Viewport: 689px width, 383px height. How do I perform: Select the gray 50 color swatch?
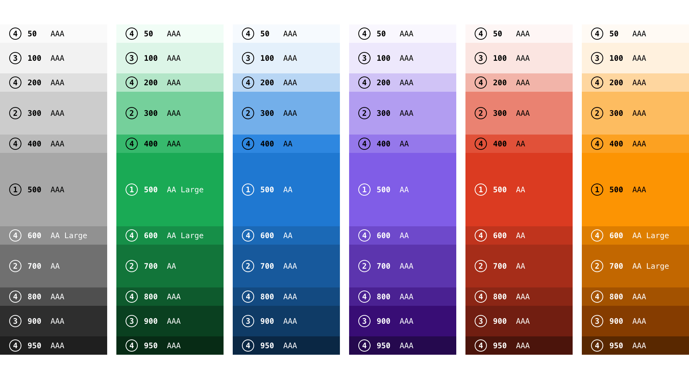(x=54, y=34)
